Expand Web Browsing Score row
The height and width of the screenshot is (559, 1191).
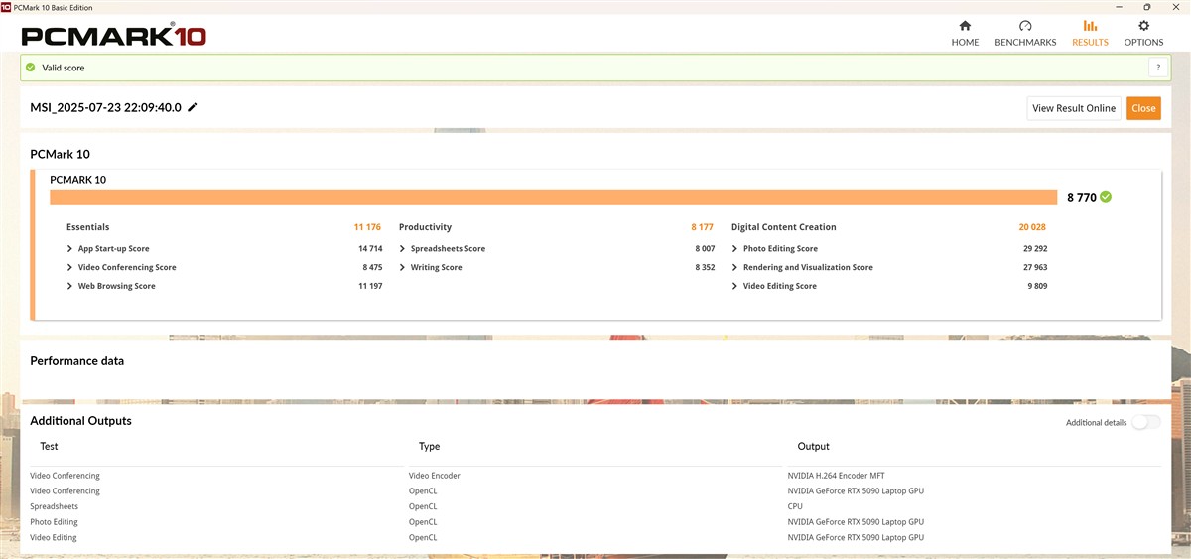tap(69, 287)
